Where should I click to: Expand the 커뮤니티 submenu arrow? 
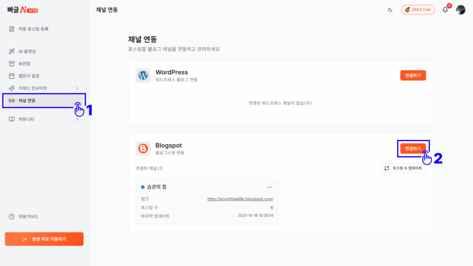pyautogui.click(x=77, y=119)
